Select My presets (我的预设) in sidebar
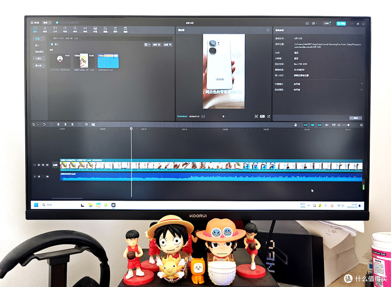Image resolution: width=391 pixels, height=287 pixels. click(x=39, y=52)
